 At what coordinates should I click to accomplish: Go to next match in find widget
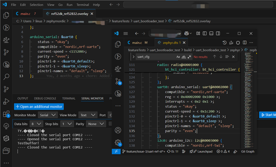[221, 57]
